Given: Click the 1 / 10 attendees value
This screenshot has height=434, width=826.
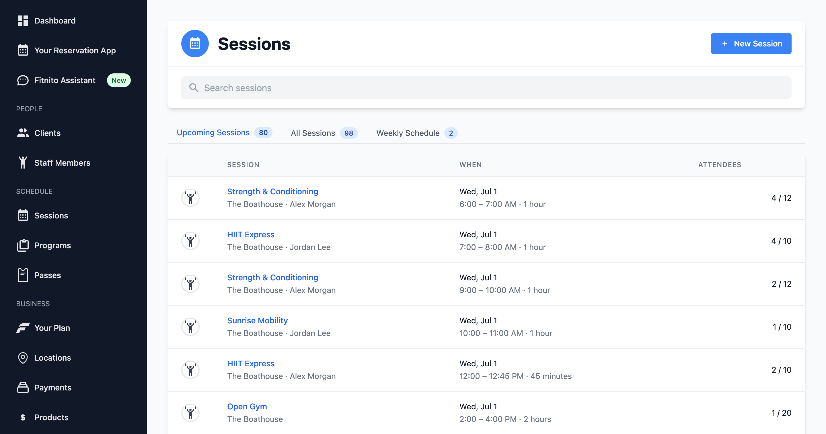Looking at the screenshot, I should click(x=782, y=327).
